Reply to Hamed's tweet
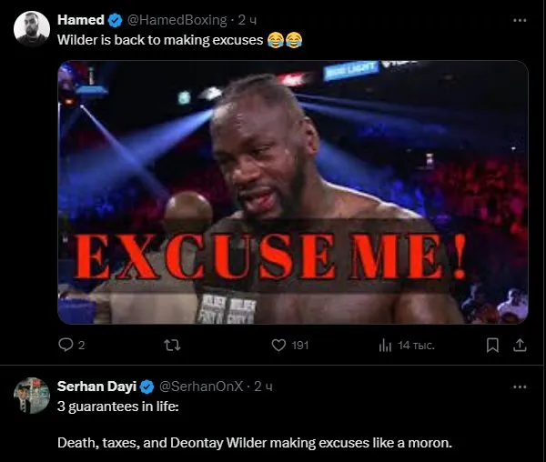This screenshot has width=546, height=462. click(66, 346)
